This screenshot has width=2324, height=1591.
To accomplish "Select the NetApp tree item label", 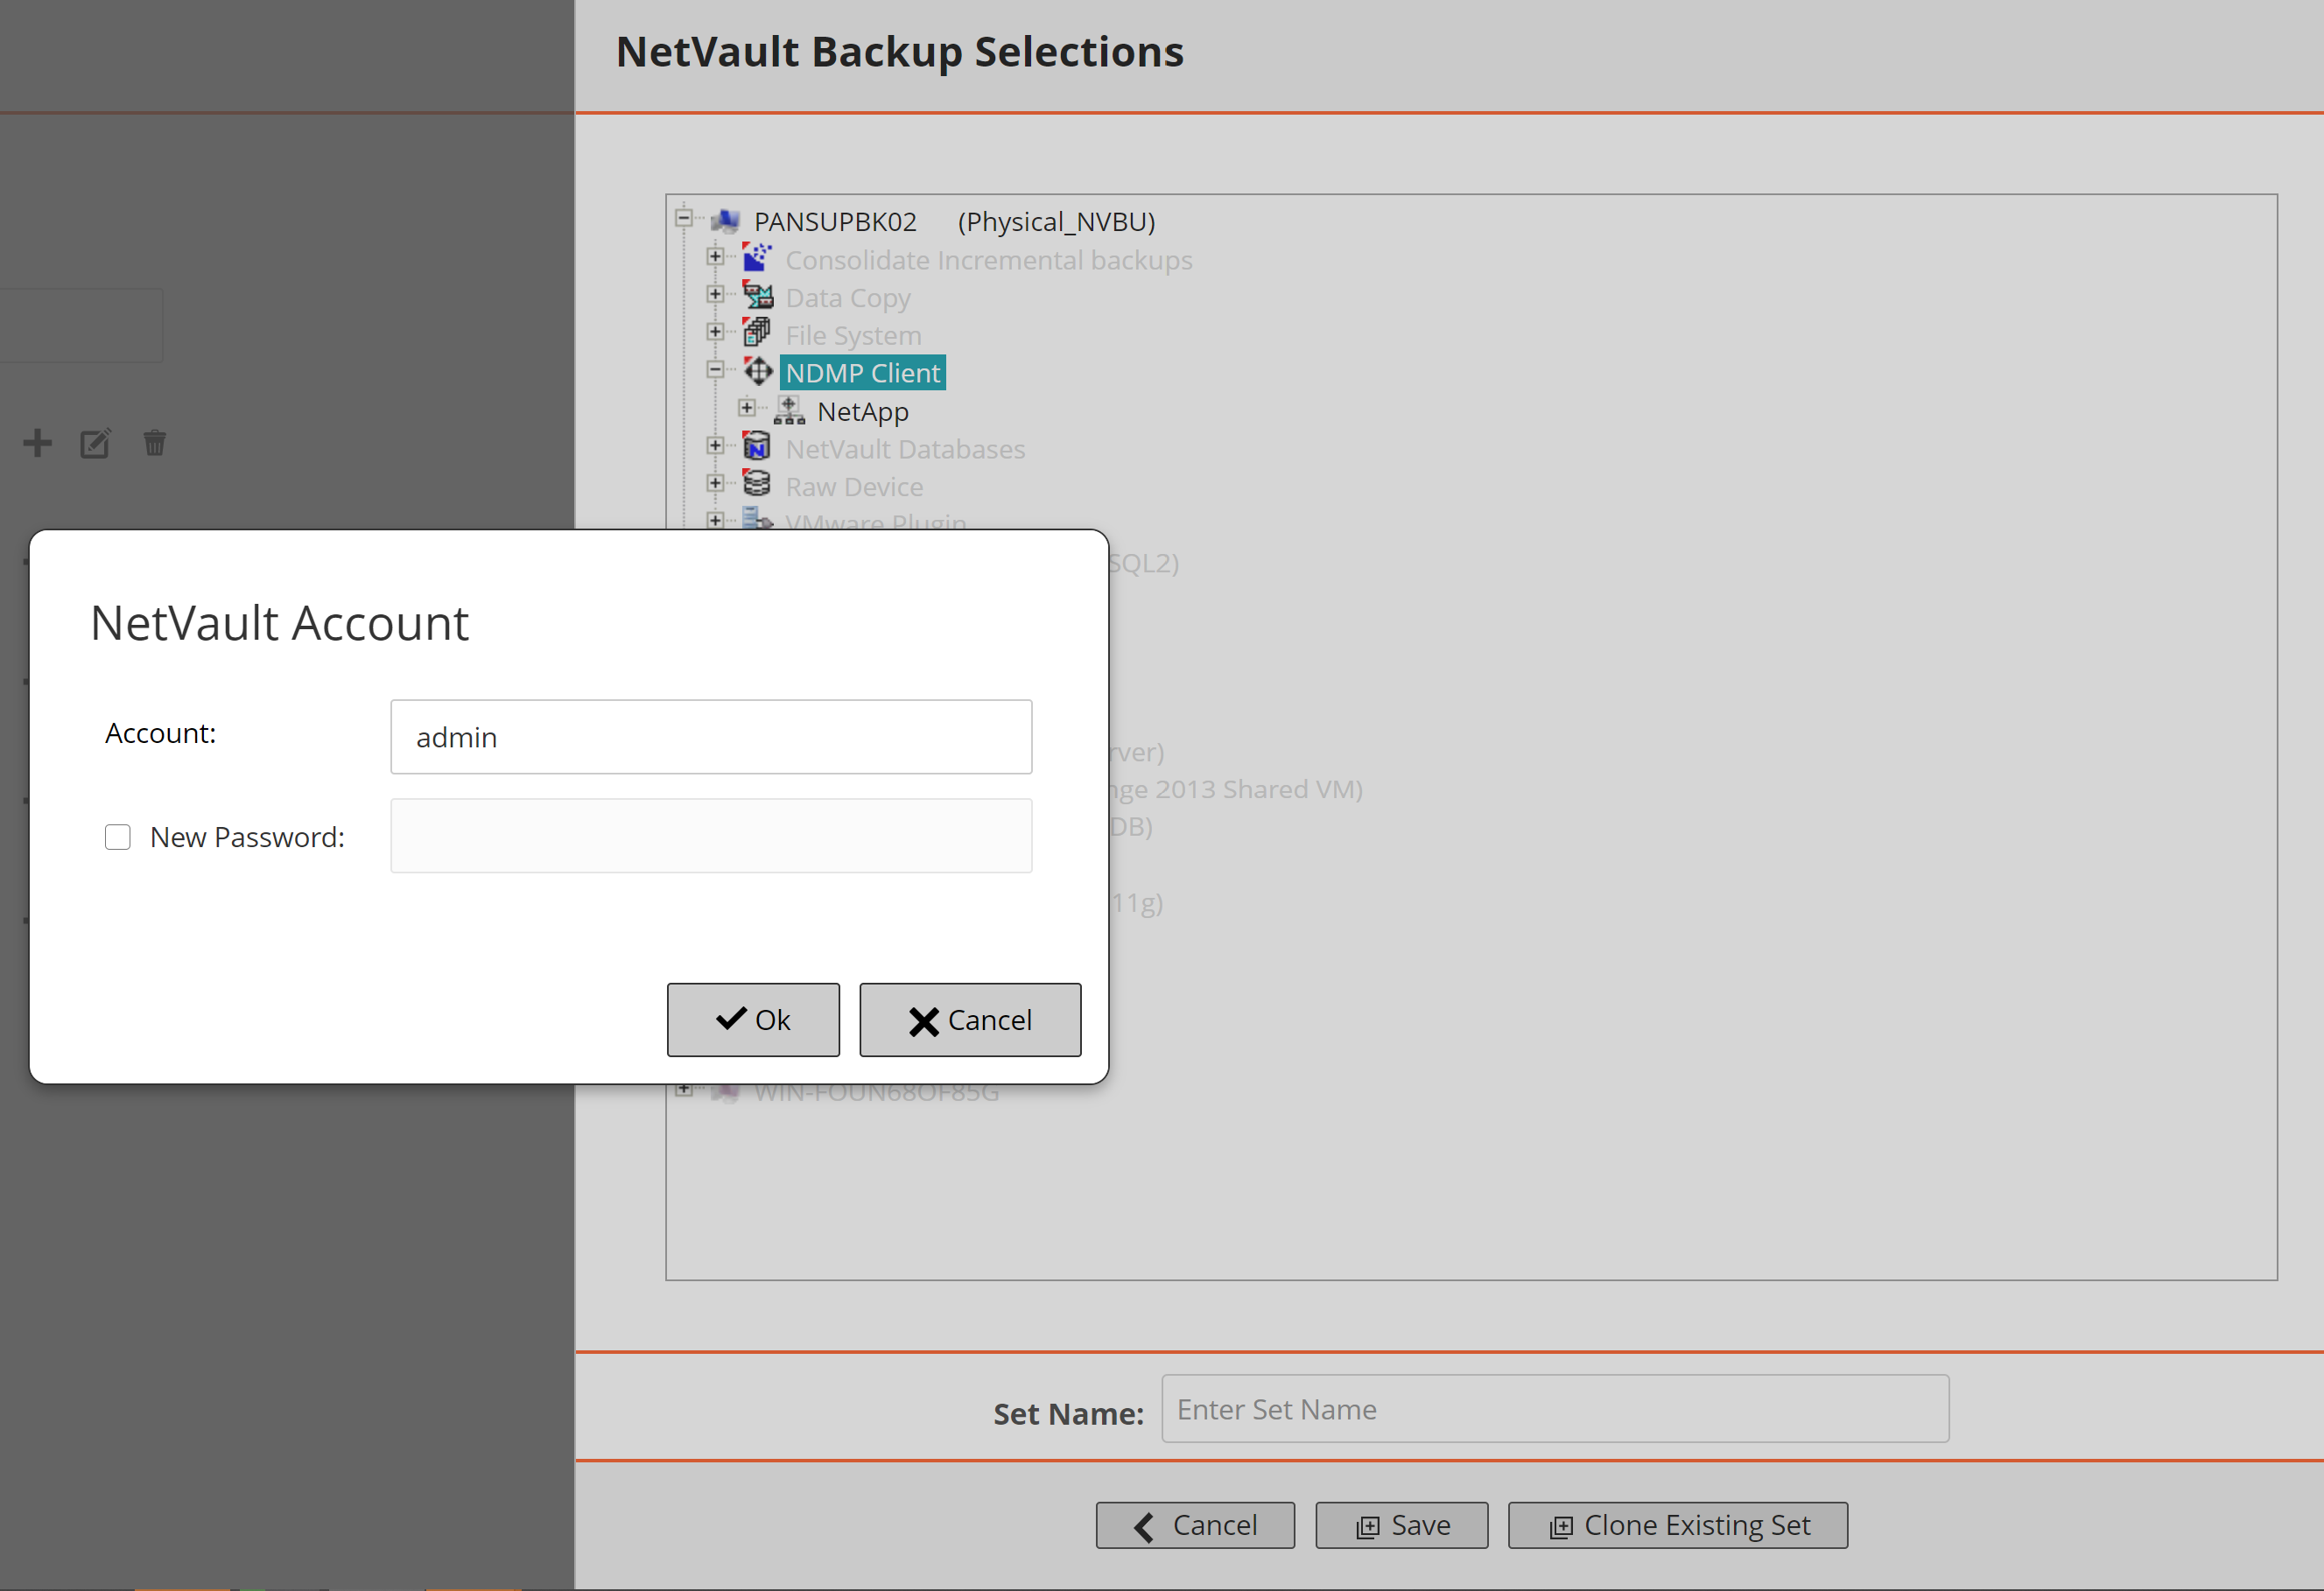I will (x=863, y=412).
